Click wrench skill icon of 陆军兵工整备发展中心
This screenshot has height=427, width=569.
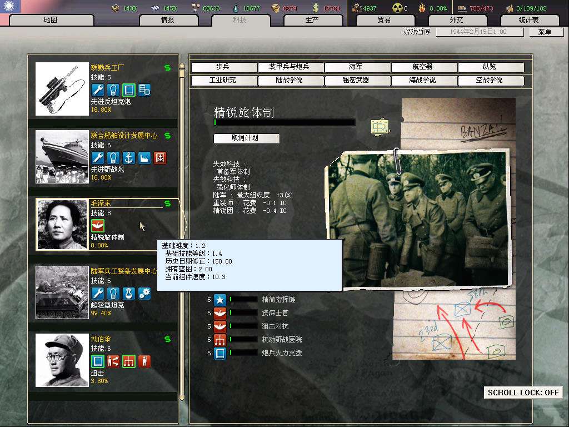[x=98, y=294]
